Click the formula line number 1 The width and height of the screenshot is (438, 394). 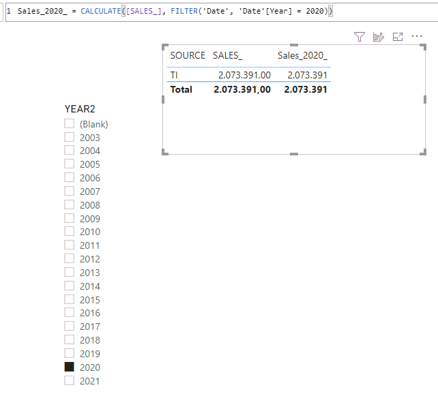click(x=9, y=11)
